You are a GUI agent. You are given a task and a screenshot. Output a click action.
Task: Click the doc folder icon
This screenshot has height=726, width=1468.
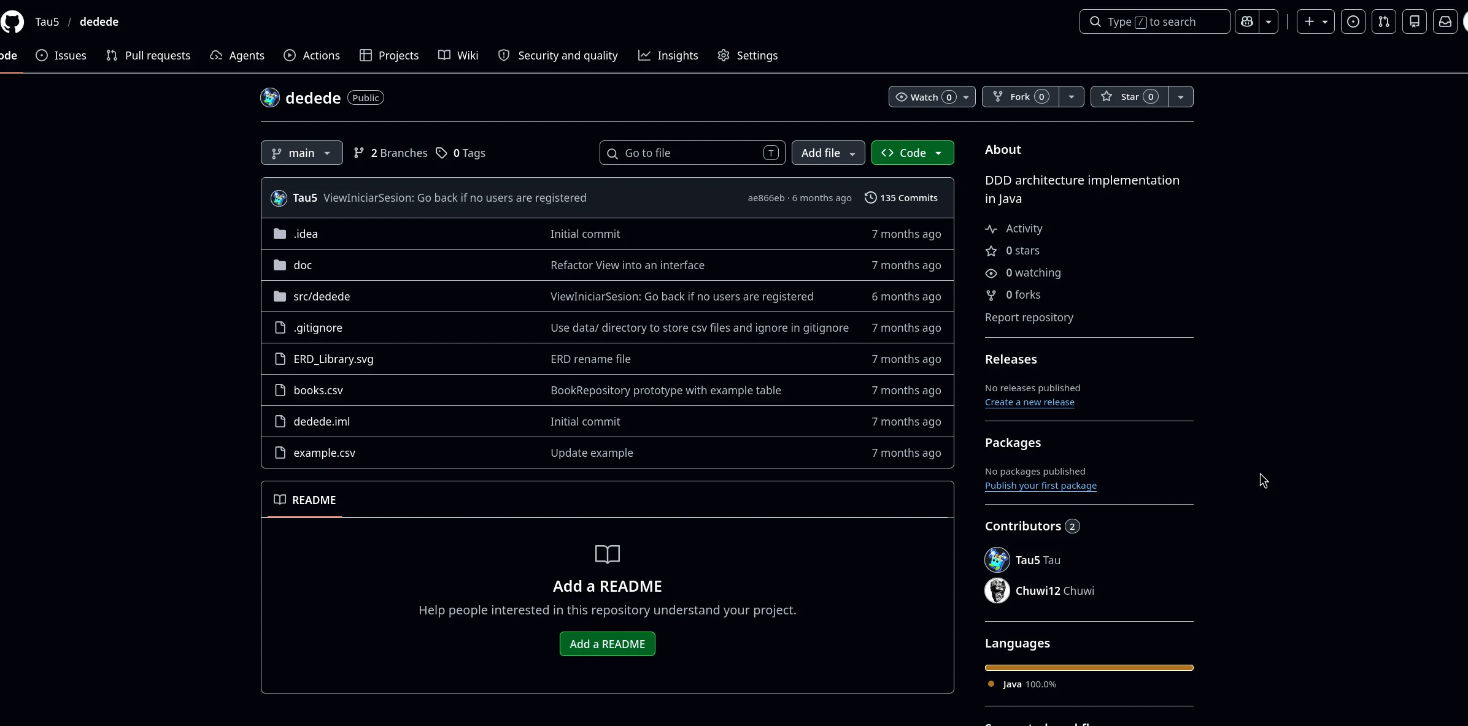coord(280,265)
